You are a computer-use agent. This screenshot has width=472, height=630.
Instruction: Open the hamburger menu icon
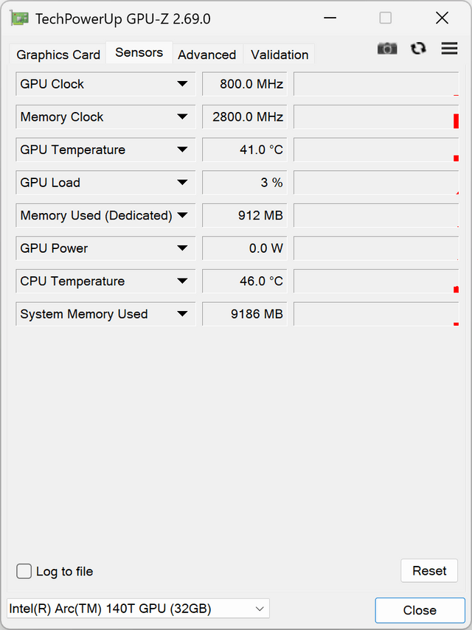[x=449, y=48]
